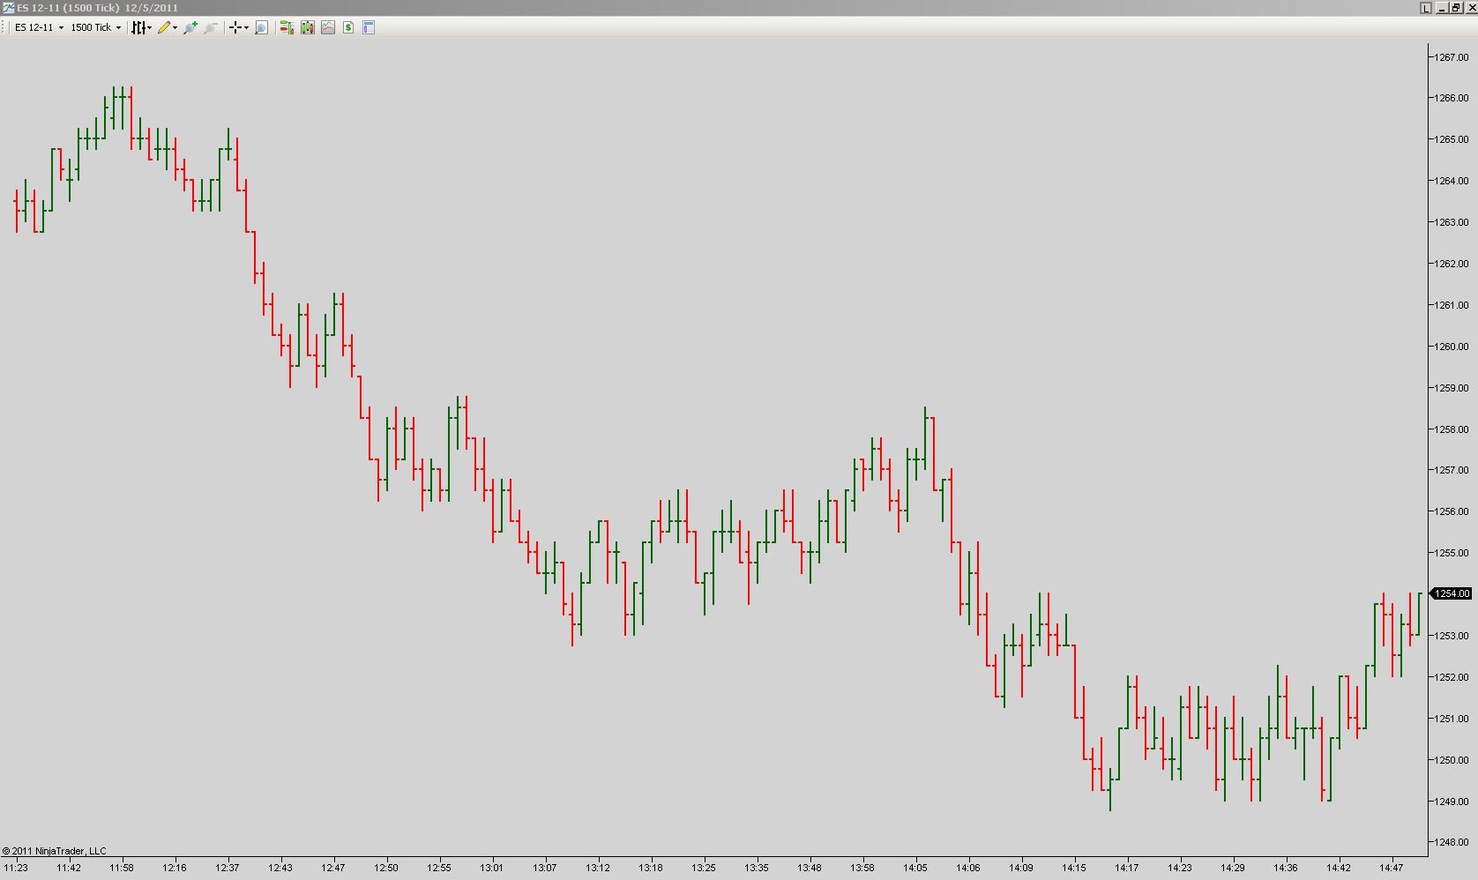Open the 1500 Tick interval dropdown
This screenshot has height=880, width=1478.
click(95, 27)
